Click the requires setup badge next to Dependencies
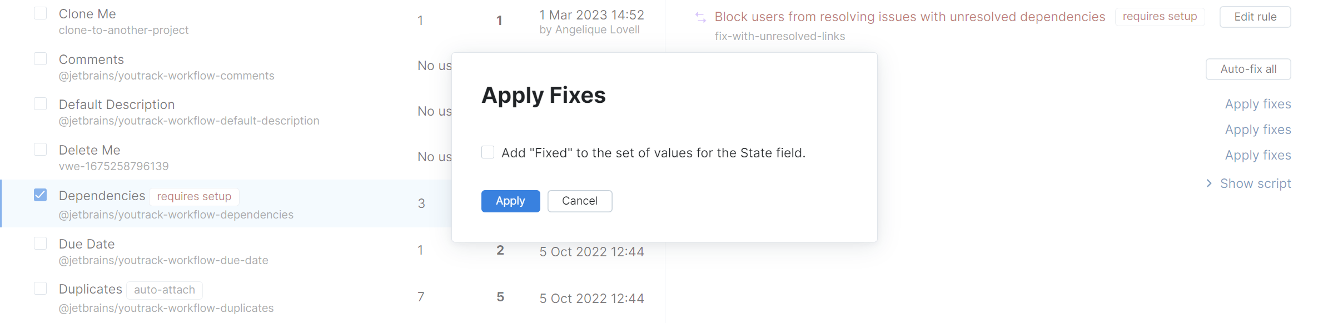The width and height of the screenshot is (1328, 323). 193,196
